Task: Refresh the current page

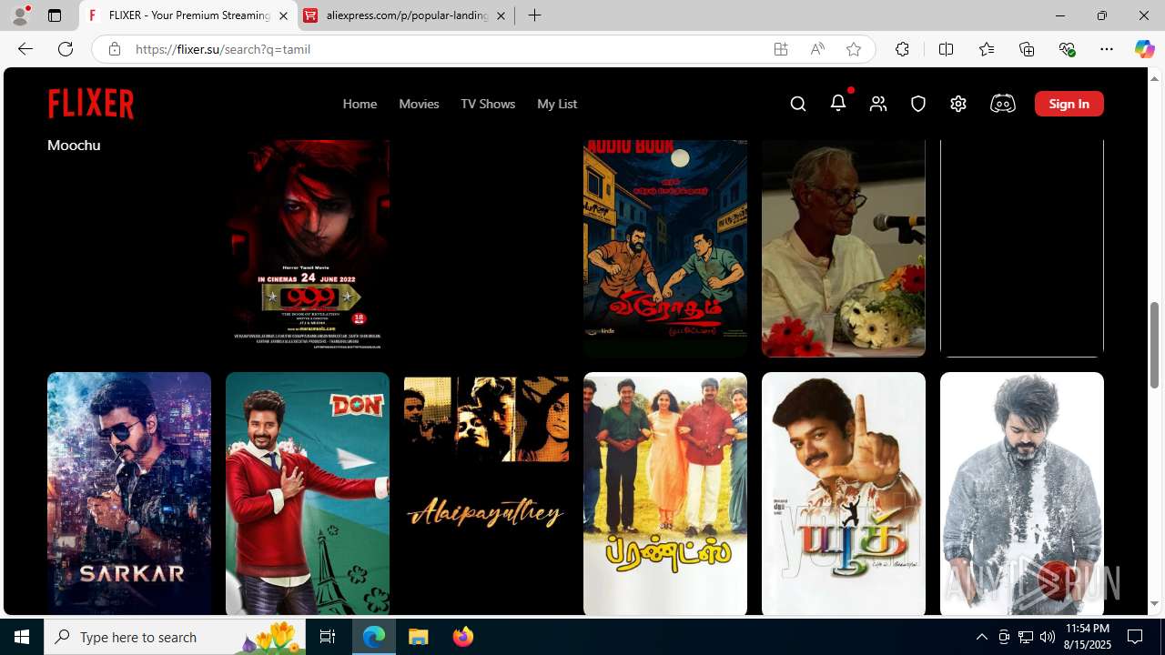Action: [66, 49]
